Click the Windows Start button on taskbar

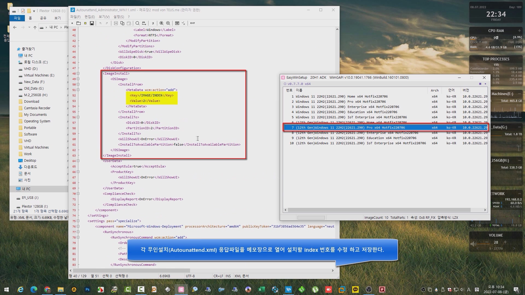(x=7, y=290)
